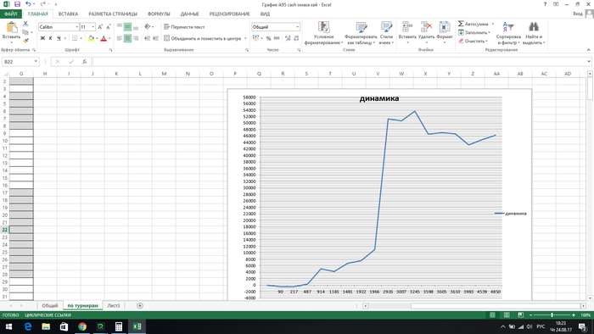Open the ВСТАВКА ribbon tab
Screen dimensions: 594x334
68,14
